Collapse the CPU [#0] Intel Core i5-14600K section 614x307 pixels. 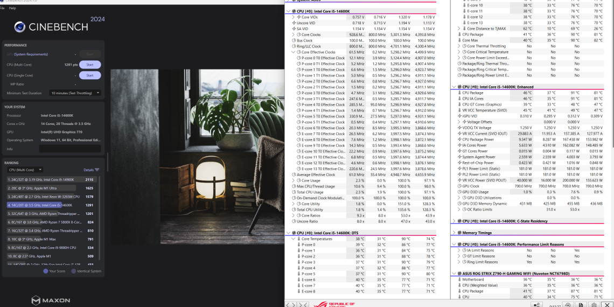coord(289,11)
